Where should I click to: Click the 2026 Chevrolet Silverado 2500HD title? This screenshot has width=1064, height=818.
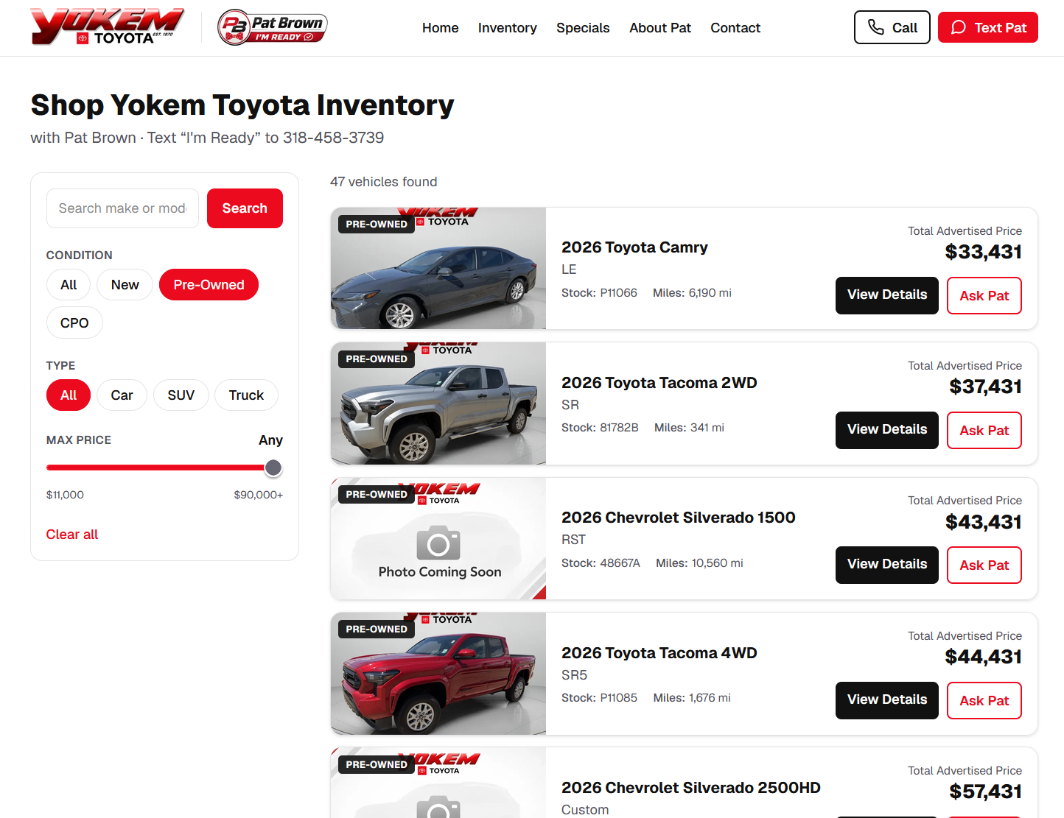coord(691,788)
